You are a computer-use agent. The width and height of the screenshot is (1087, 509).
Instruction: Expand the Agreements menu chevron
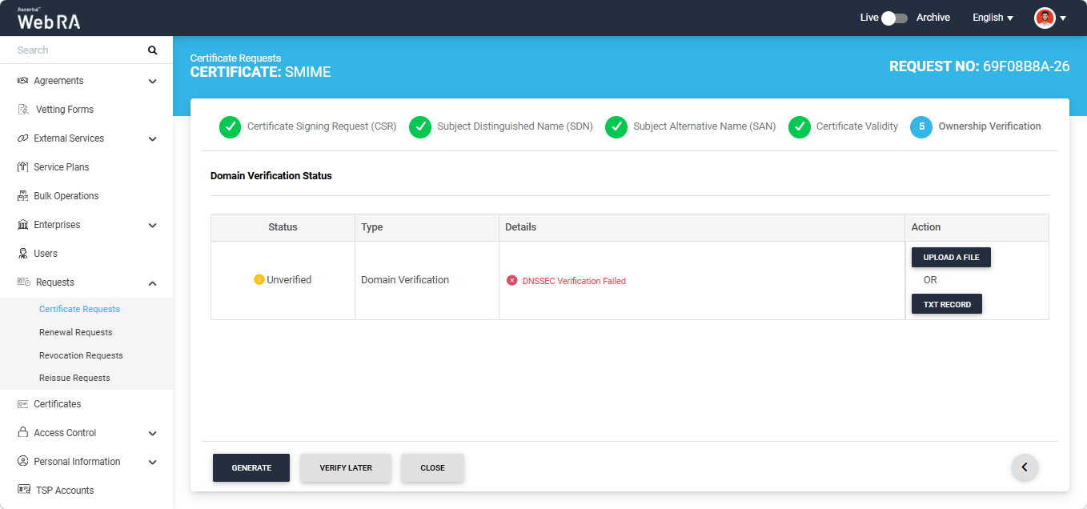click(x=153, y=81)
